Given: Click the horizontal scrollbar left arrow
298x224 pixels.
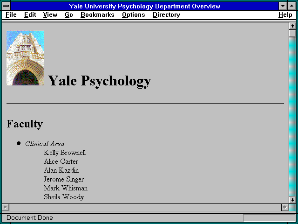Looking at the screenshot, I should tap(6, 207).
